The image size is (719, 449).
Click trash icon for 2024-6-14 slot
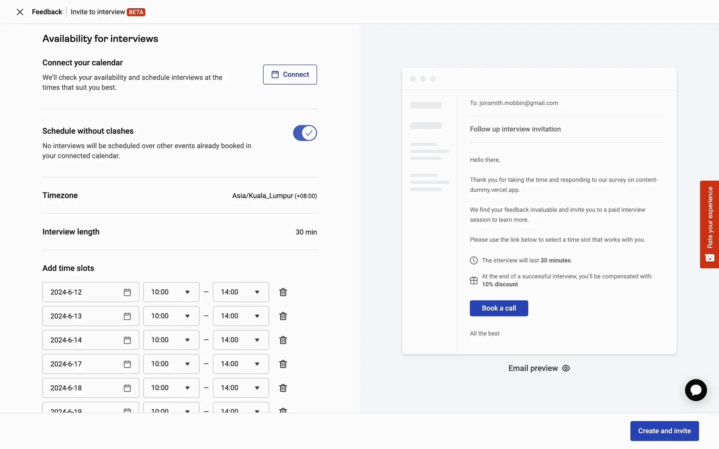pyautogui.click(x=283, y=340)
